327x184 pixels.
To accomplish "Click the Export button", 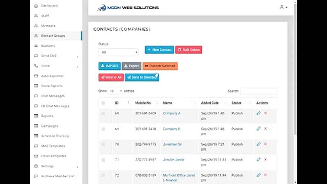I will pyautogui.click(x=131, y=66).
